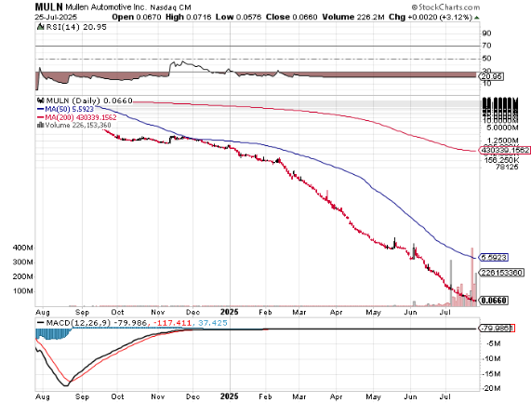Click the boxed 20.95 RSI axis tag
Image resolution: width=531 pixels, height=403 pixels.
(x=492, y=76)
